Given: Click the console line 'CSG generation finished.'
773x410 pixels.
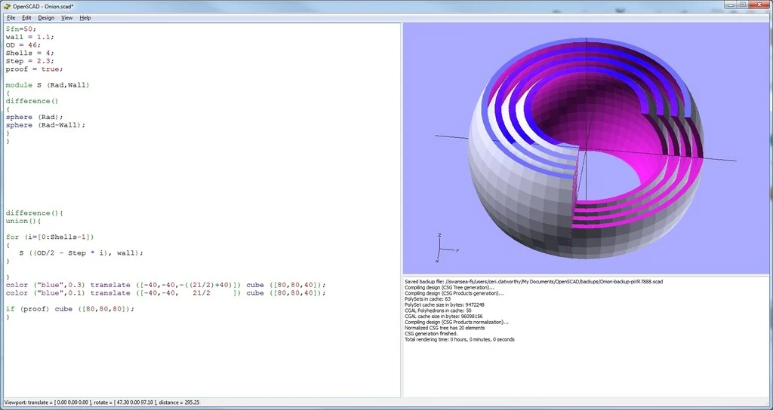Looking at the screenshot, I should point(431,334).
